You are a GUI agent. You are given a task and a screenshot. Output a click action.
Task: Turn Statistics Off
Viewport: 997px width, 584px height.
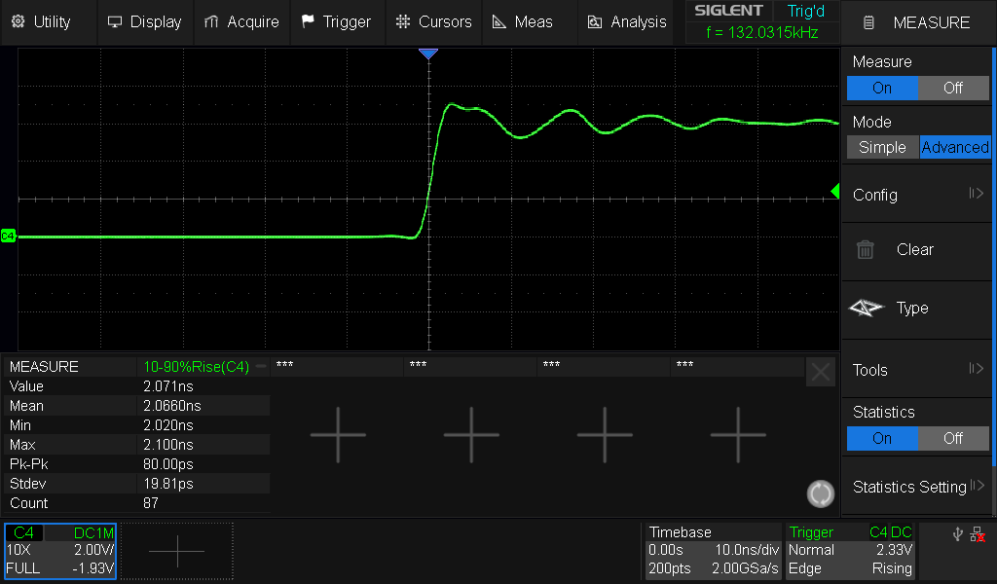point(953,438)
